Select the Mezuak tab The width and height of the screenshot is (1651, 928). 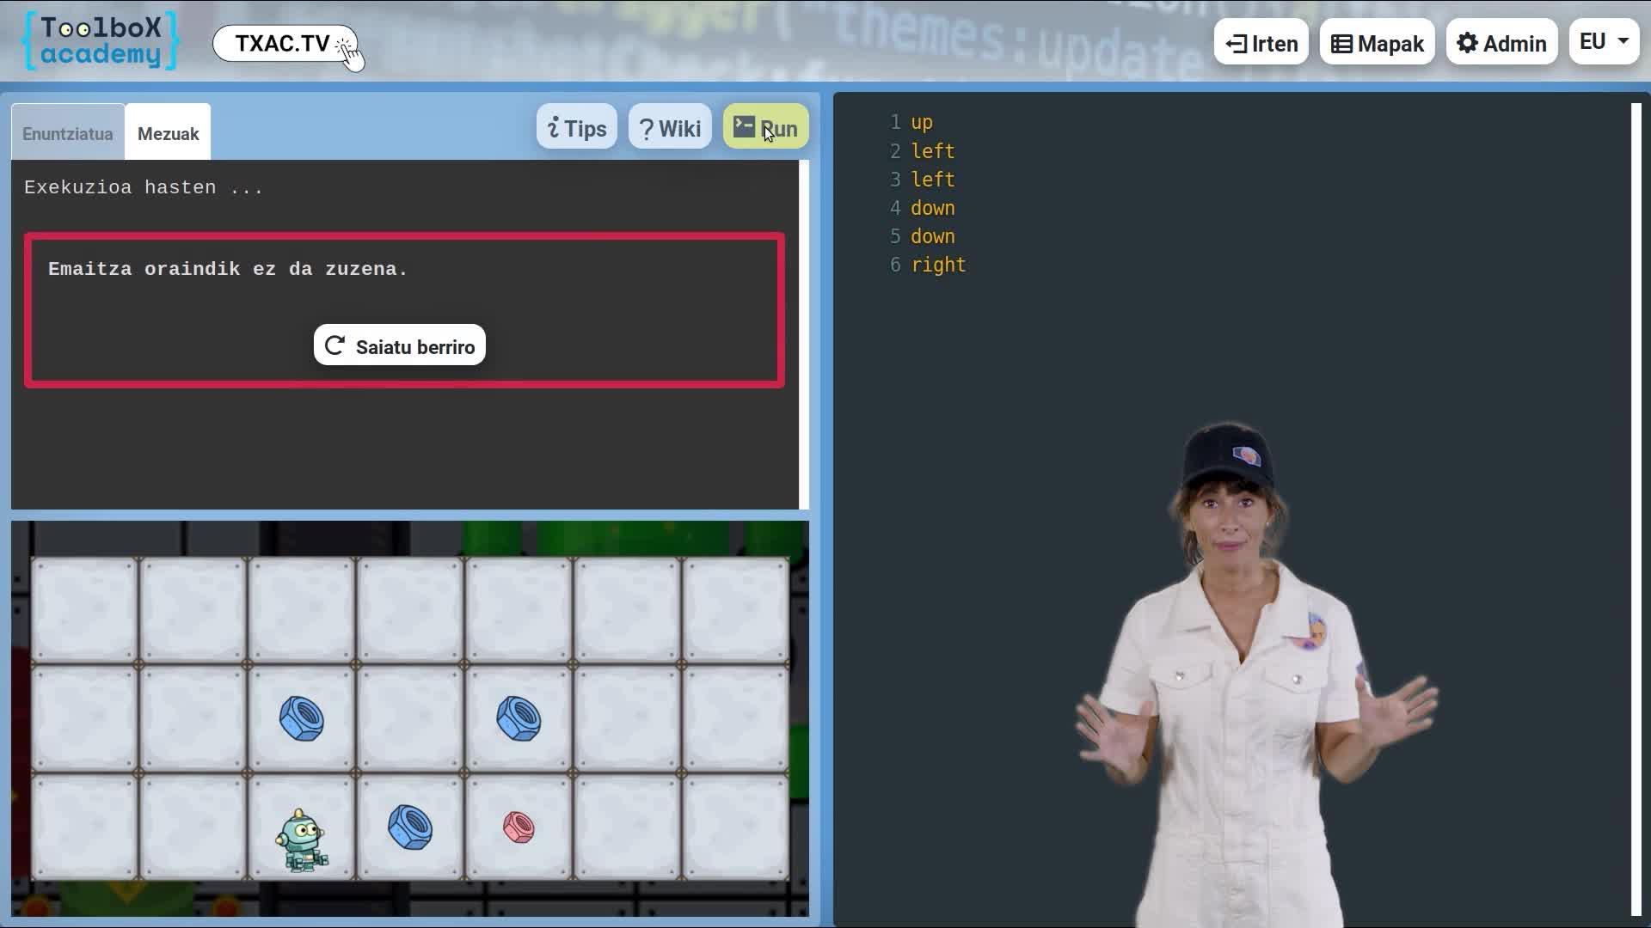(168, 133)
